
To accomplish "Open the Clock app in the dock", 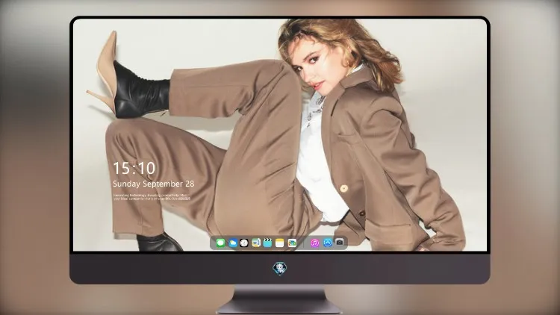I will 244,243.
